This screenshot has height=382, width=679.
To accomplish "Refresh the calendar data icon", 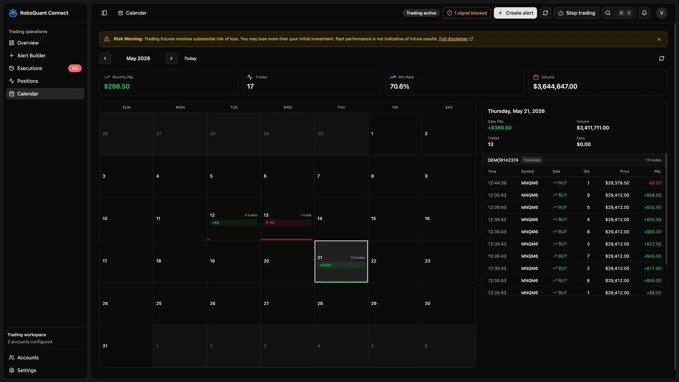I will pyautogui.click(x=661, y=58).
